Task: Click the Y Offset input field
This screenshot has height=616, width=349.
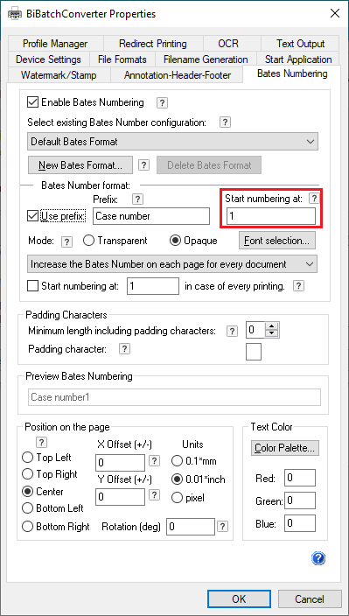Action: (121, 497)
